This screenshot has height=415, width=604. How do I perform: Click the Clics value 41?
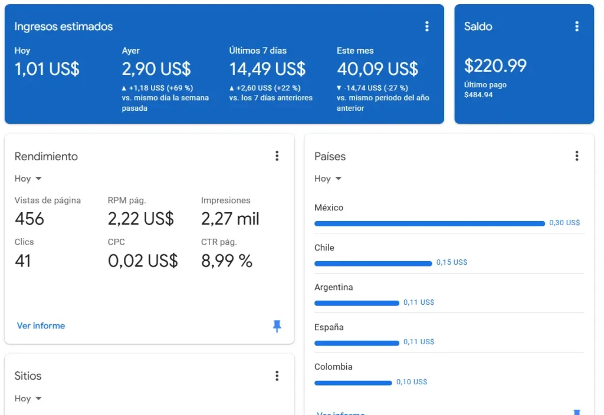(23, 261)
